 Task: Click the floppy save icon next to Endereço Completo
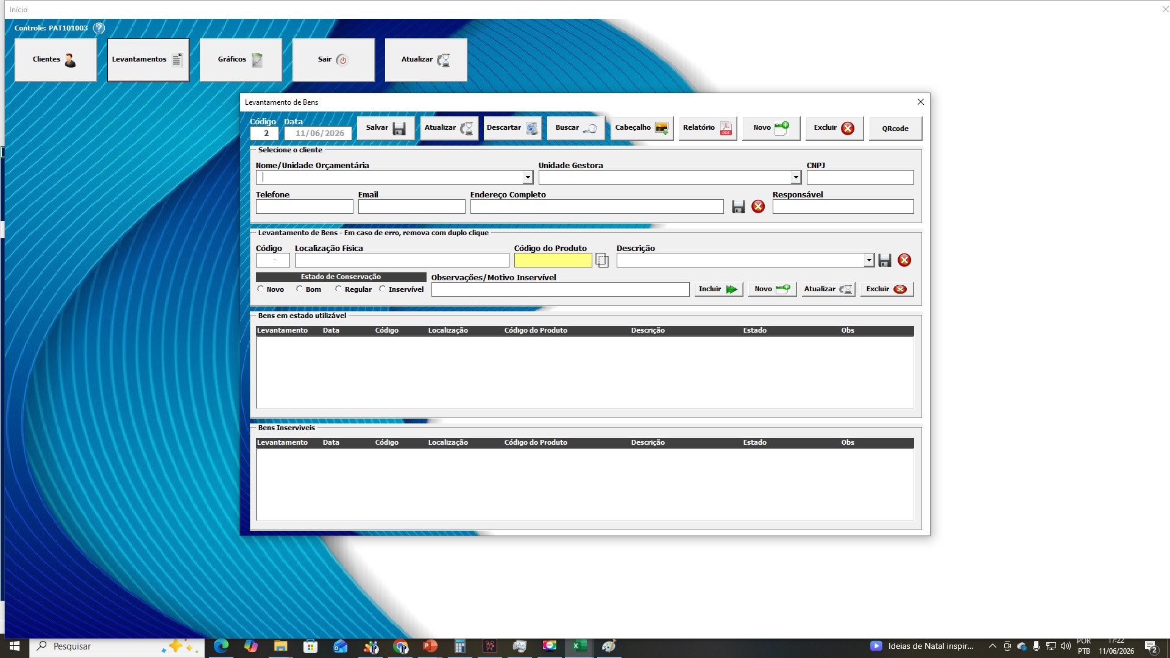pyautogui.click(x=739, y=207)
